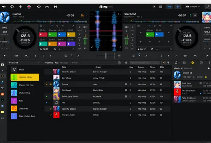This screenshot has height=143, width=211.
Task: Click deck 1 filter knob
Action: tap(72, 56)
